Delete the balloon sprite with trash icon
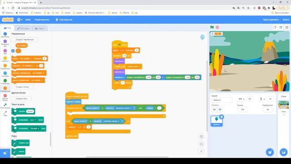This screenshot has width=291, height=164. (221, 117)
